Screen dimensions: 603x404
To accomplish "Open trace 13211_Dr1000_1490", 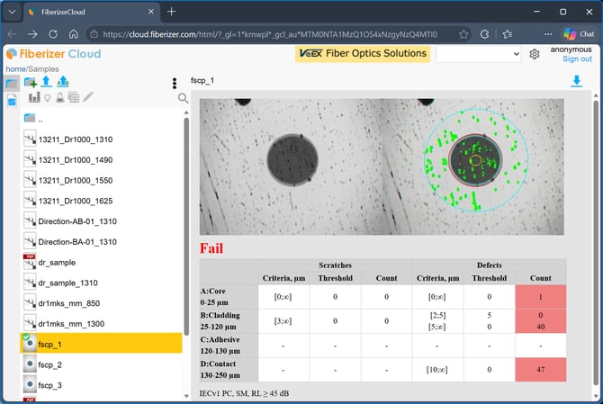I will (x=102, y=159).
